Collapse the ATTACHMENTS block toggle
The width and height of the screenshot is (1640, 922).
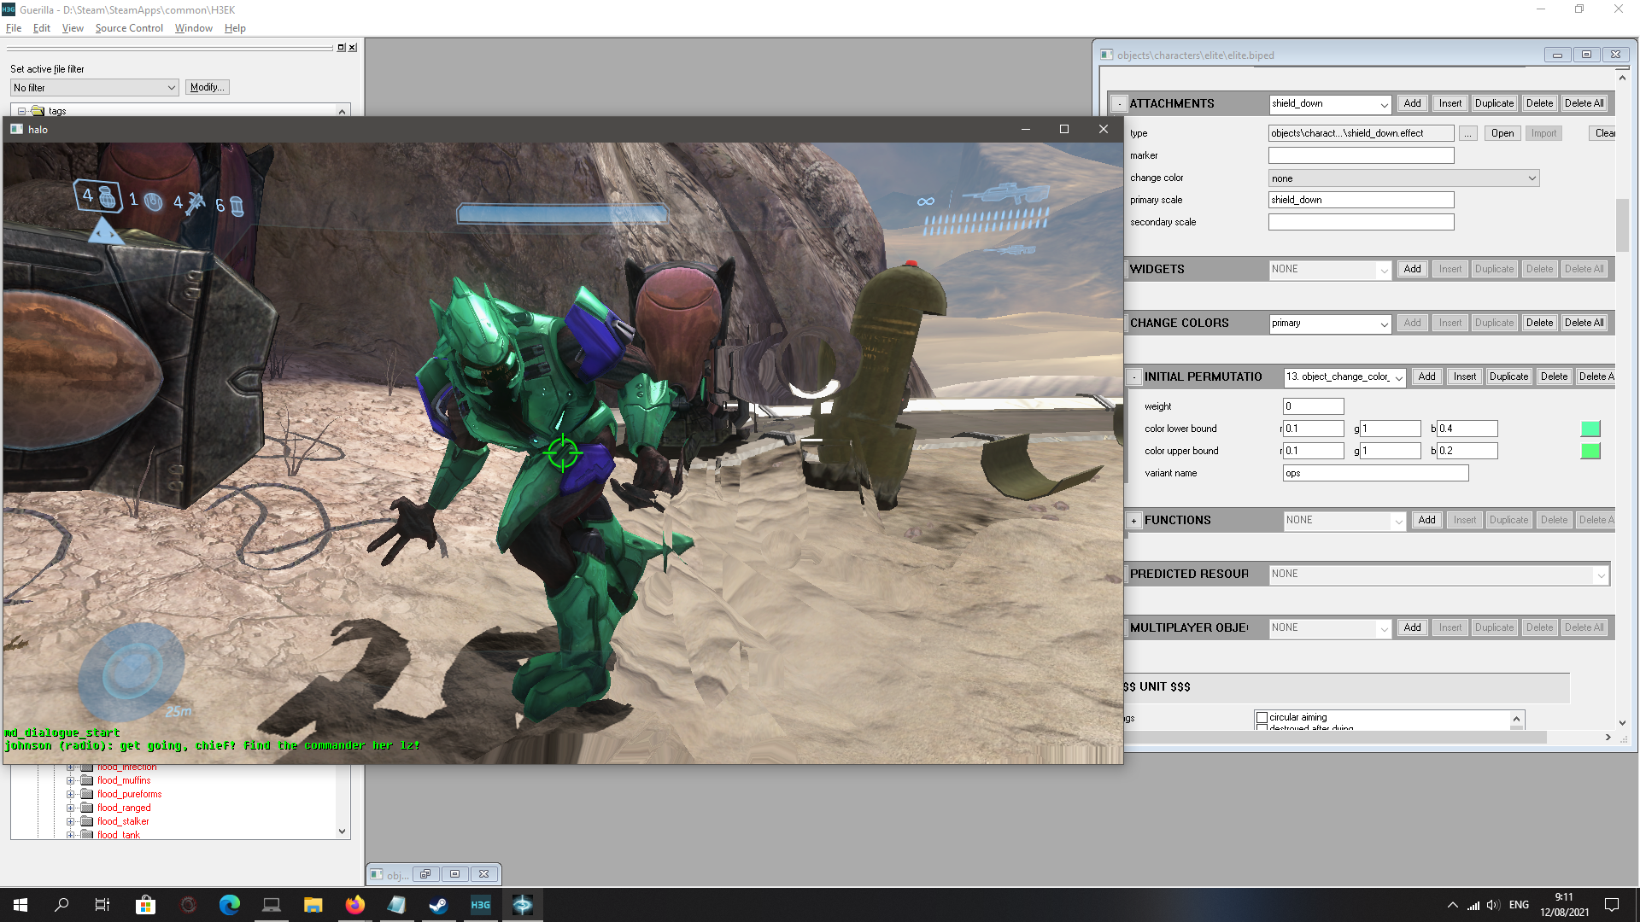[1119, 104]
